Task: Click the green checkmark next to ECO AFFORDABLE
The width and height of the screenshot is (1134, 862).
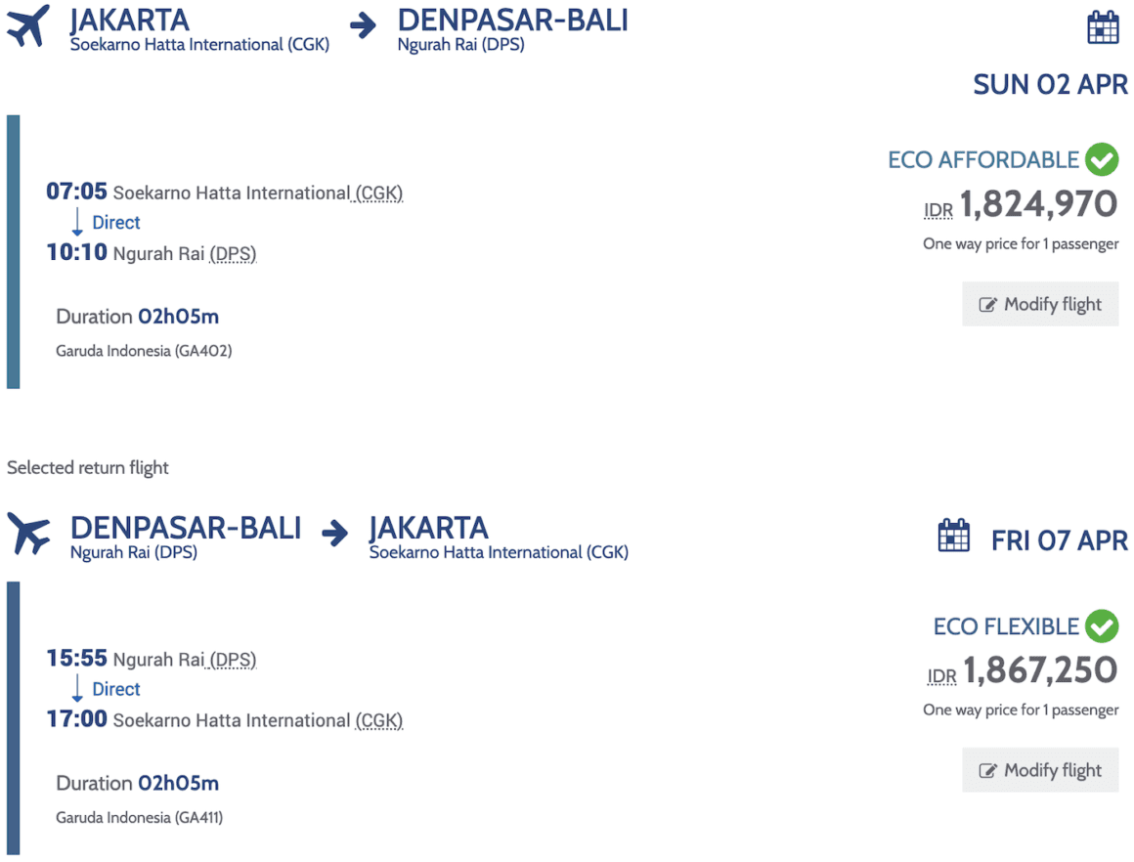Action: point(1102,159)
